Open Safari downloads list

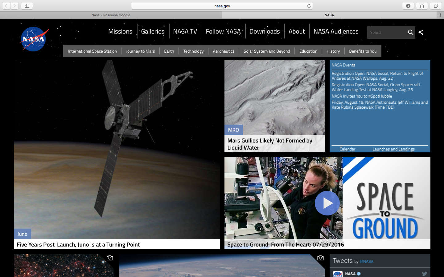[408, 6]
